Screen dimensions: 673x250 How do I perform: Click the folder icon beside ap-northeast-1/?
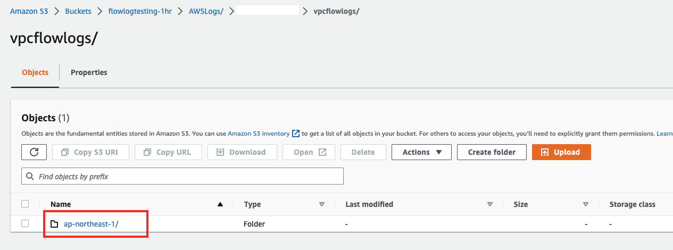pos(54,224)
